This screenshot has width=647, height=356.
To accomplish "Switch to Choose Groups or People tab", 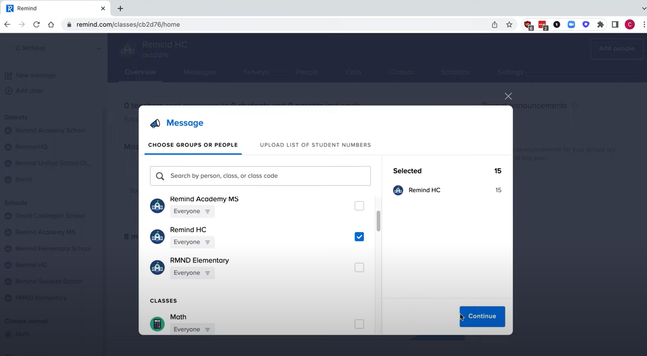I will pos(193,145).
